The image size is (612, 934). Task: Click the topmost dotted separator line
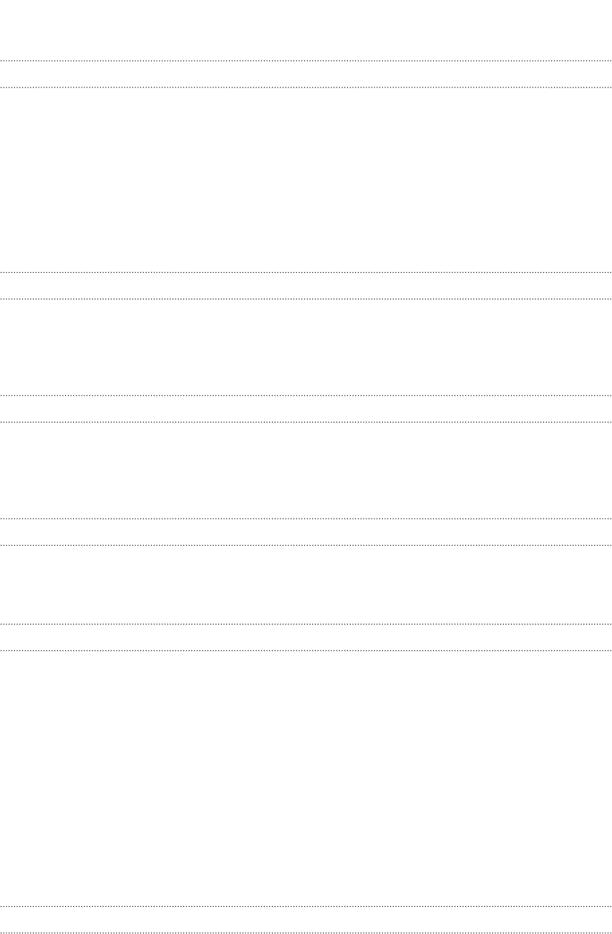306,60
